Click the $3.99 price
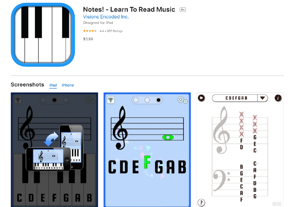Image resolution: width=293 pixels, height=207 pixels. coord(88,39)
